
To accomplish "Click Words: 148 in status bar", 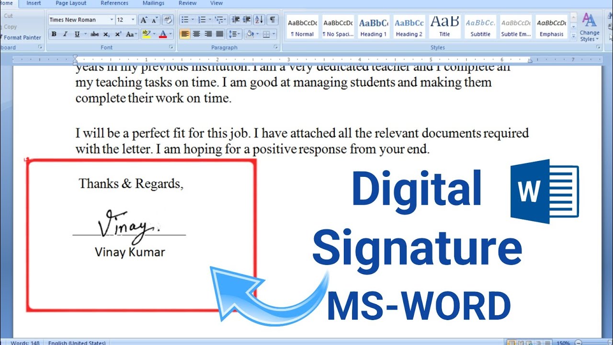I will click(25, 343).
